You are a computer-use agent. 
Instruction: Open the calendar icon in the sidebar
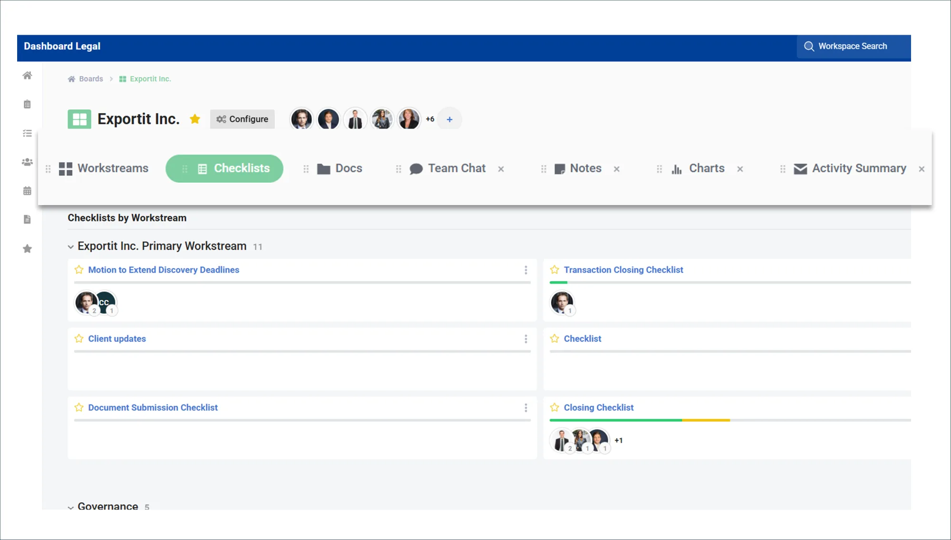28,191
